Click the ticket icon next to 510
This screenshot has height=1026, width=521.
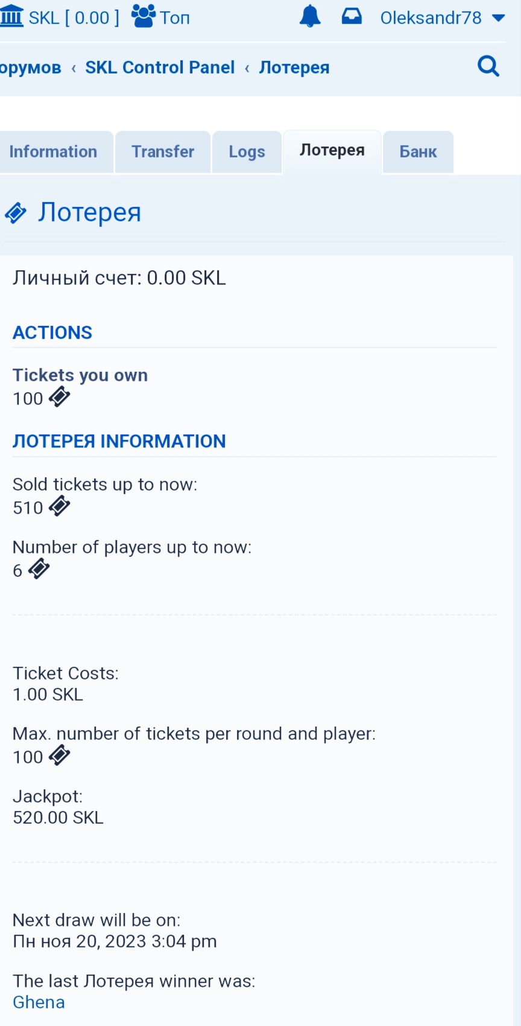tap(59, 506)
